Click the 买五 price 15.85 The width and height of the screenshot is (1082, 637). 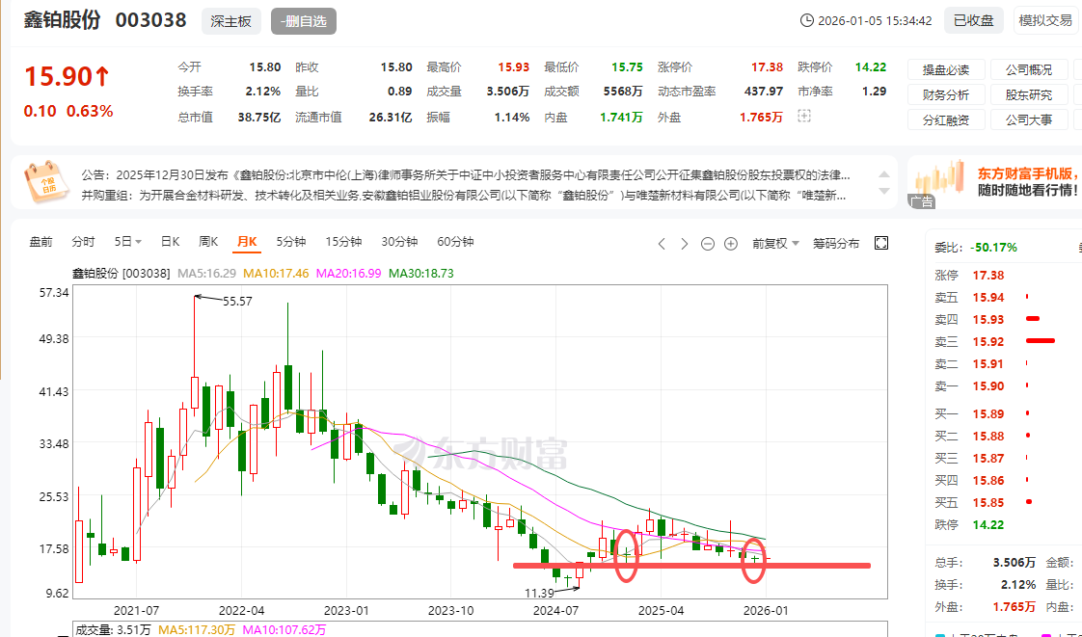(x=988, y=503)
